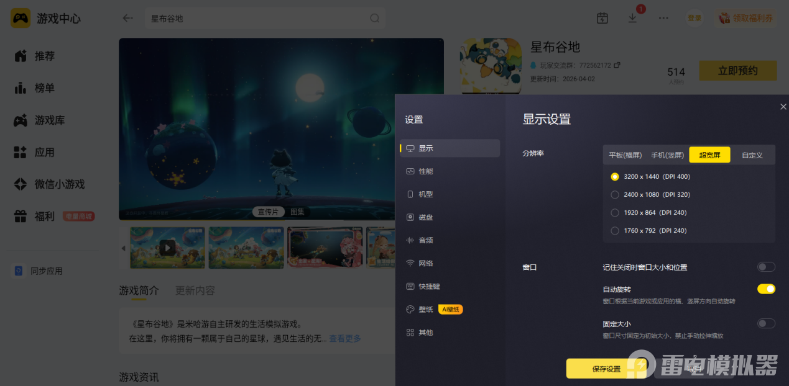Select 其他 settings category

450,333
